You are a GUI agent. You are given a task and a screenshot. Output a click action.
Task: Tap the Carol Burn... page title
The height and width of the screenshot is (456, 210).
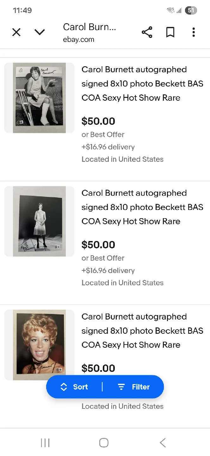pos(90,27)
